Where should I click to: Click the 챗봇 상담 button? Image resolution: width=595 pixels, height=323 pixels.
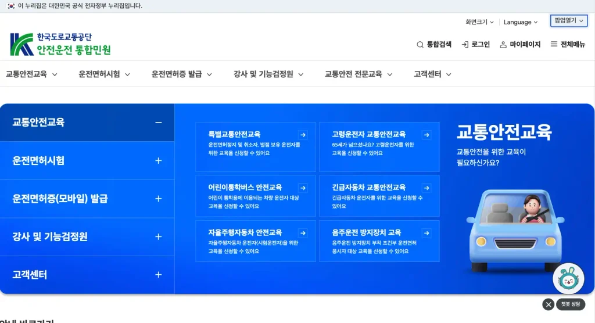click(571, 304)
